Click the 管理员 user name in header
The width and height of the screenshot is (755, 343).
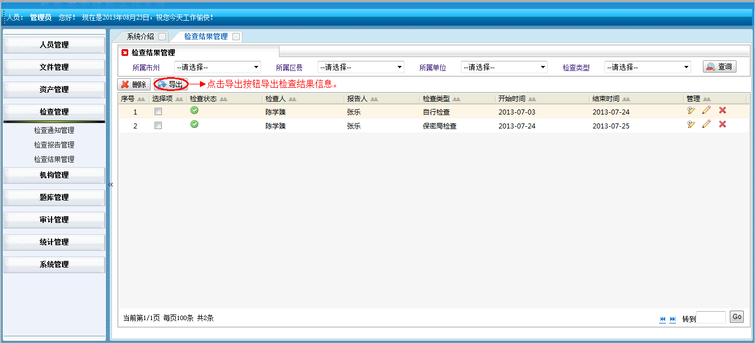pyautogui.click(x=41, y=18)
